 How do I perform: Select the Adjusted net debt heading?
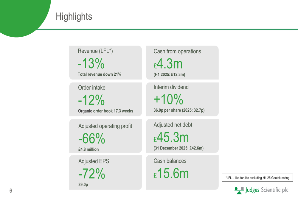[x=173, y=125]
